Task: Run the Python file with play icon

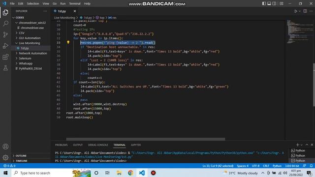Action: point(295,11)
